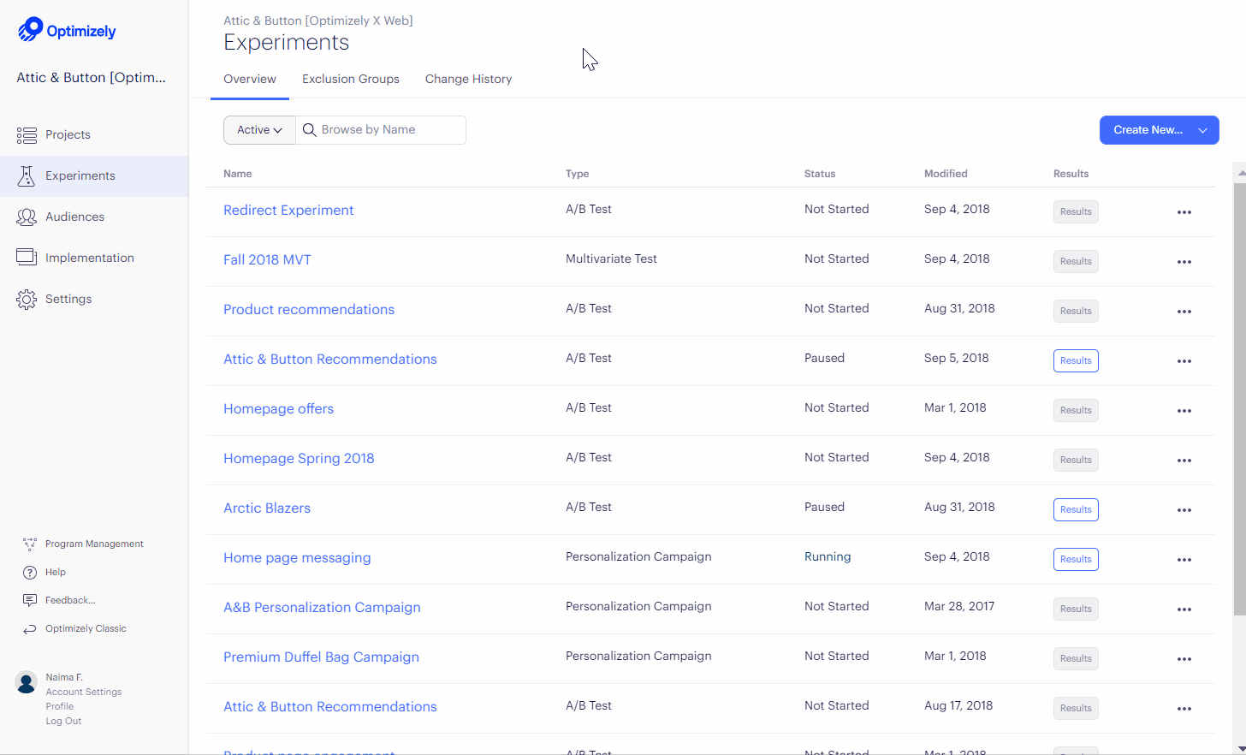Open the search magnifier in Browse by Name
This screenshot has width=1246, height=755.
coord(310,129)
